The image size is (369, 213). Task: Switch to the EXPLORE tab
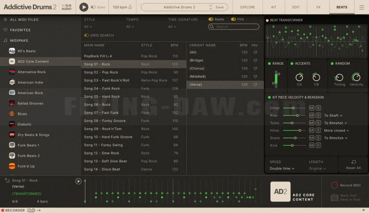click(247, 7)
